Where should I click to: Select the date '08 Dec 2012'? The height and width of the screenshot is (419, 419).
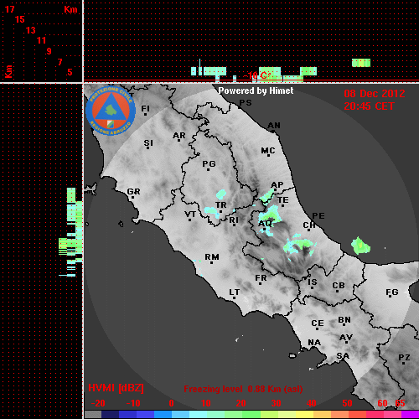[375, 94]
